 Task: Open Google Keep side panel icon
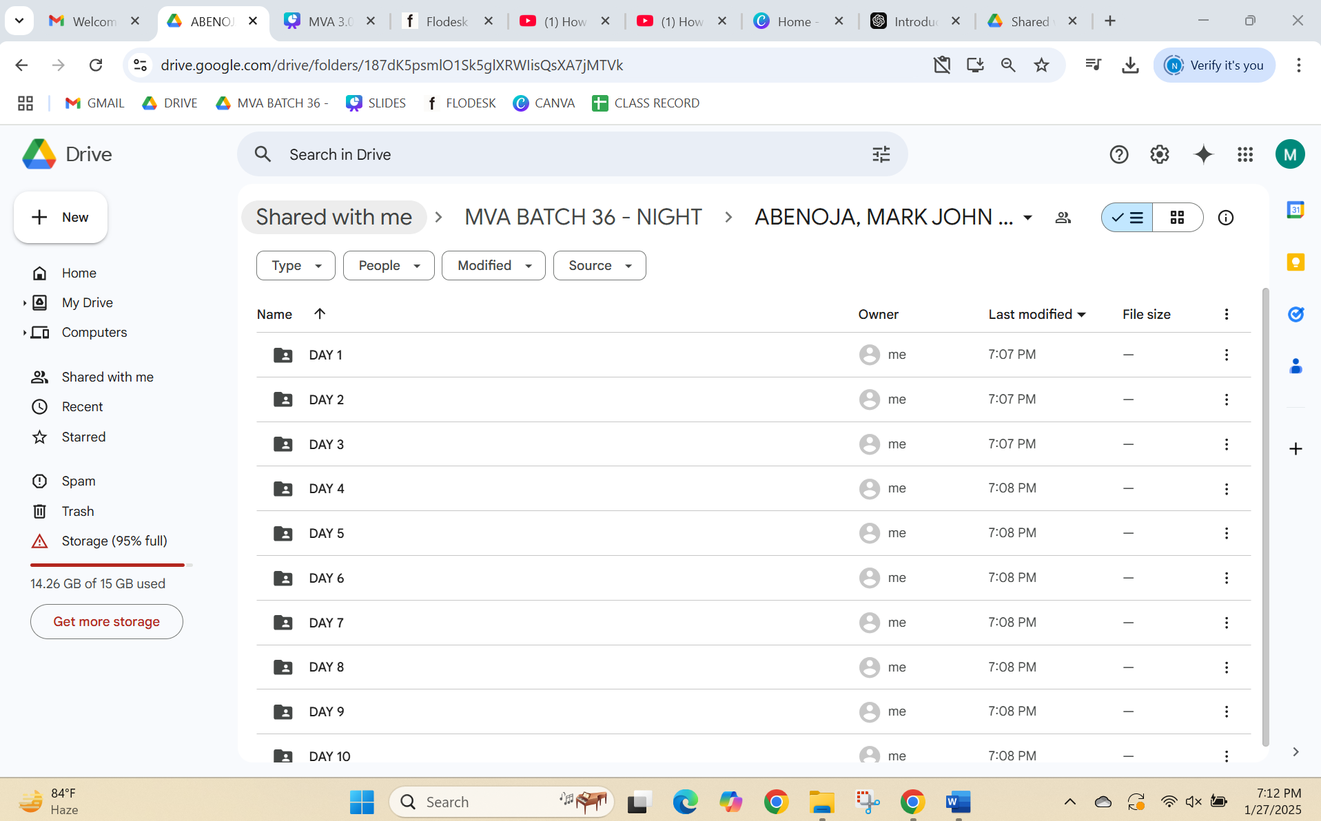tap(1296, 262)
